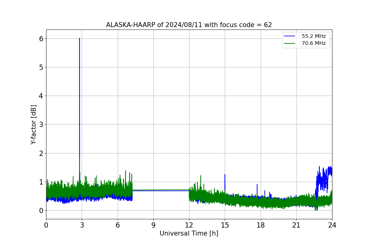The image size is (369, 246).
Task: Click x-axis tick label 0
Action: point(46,225)
